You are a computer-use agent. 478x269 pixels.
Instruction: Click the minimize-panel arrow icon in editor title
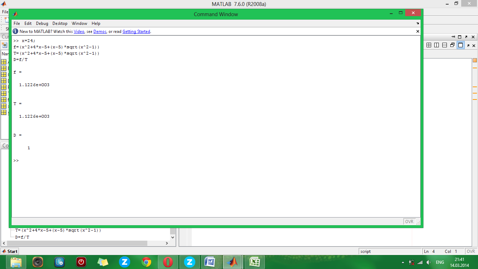[453, 37]
